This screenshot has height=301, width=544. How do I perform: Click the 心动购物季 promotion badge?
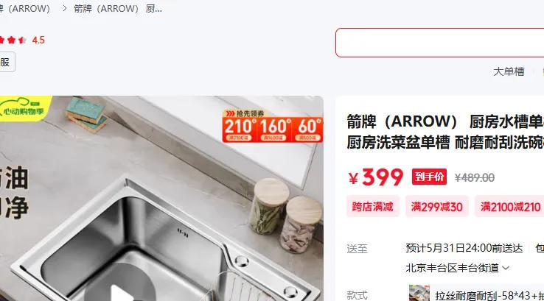point(24,108)
